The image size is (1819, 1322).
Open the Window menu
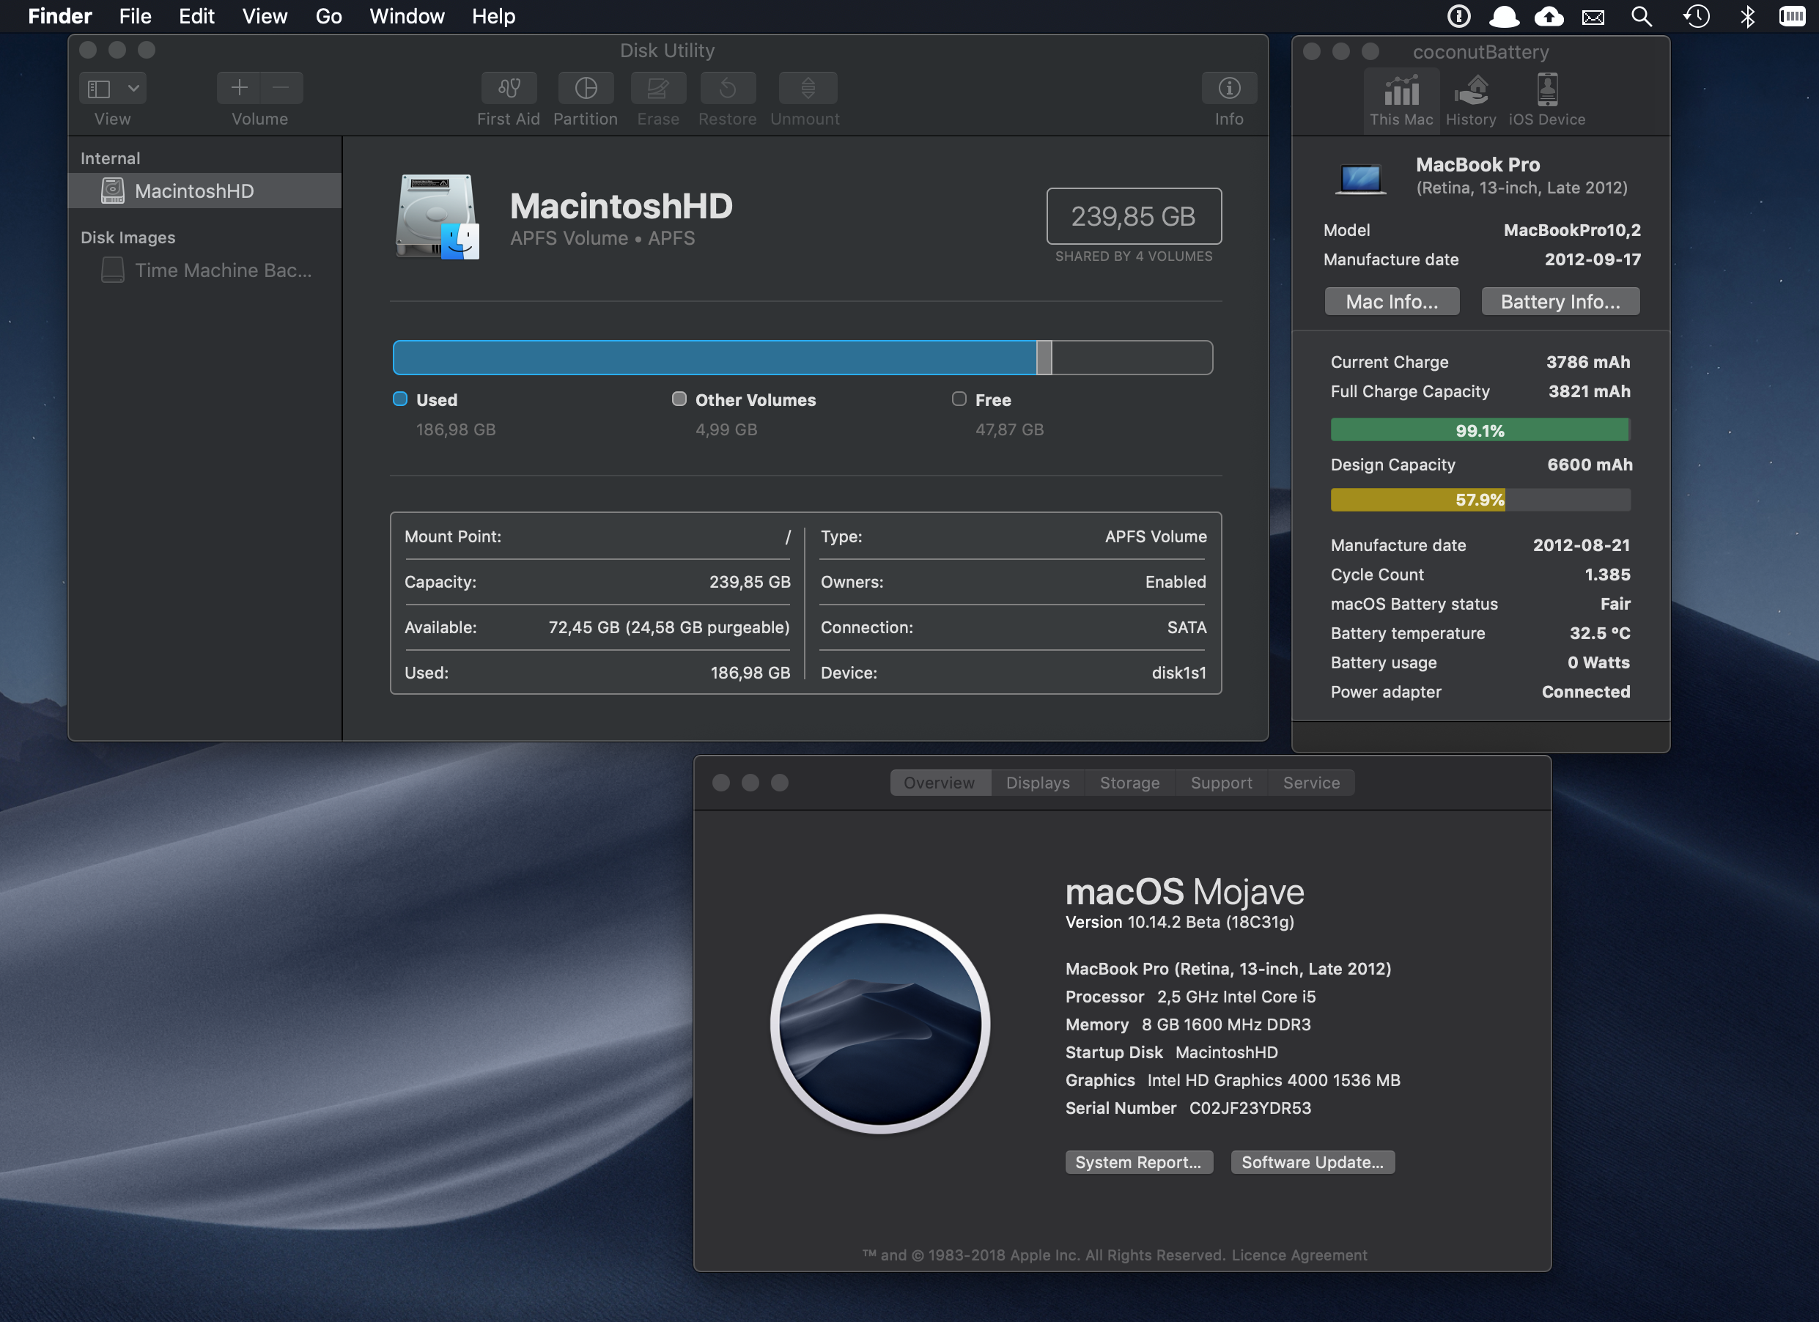click(407, 16)
